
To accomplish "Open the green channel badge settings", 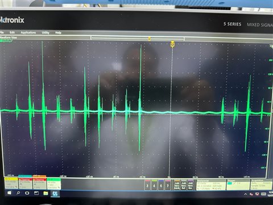I will point(54,183).
